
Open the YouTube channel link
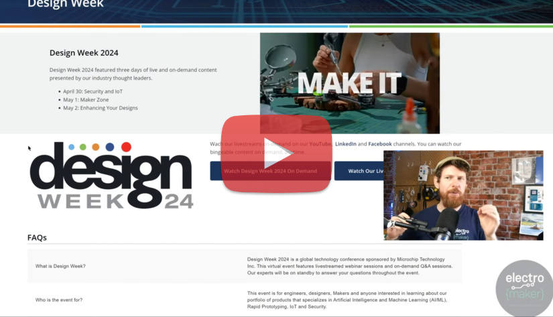click(320, 144)
